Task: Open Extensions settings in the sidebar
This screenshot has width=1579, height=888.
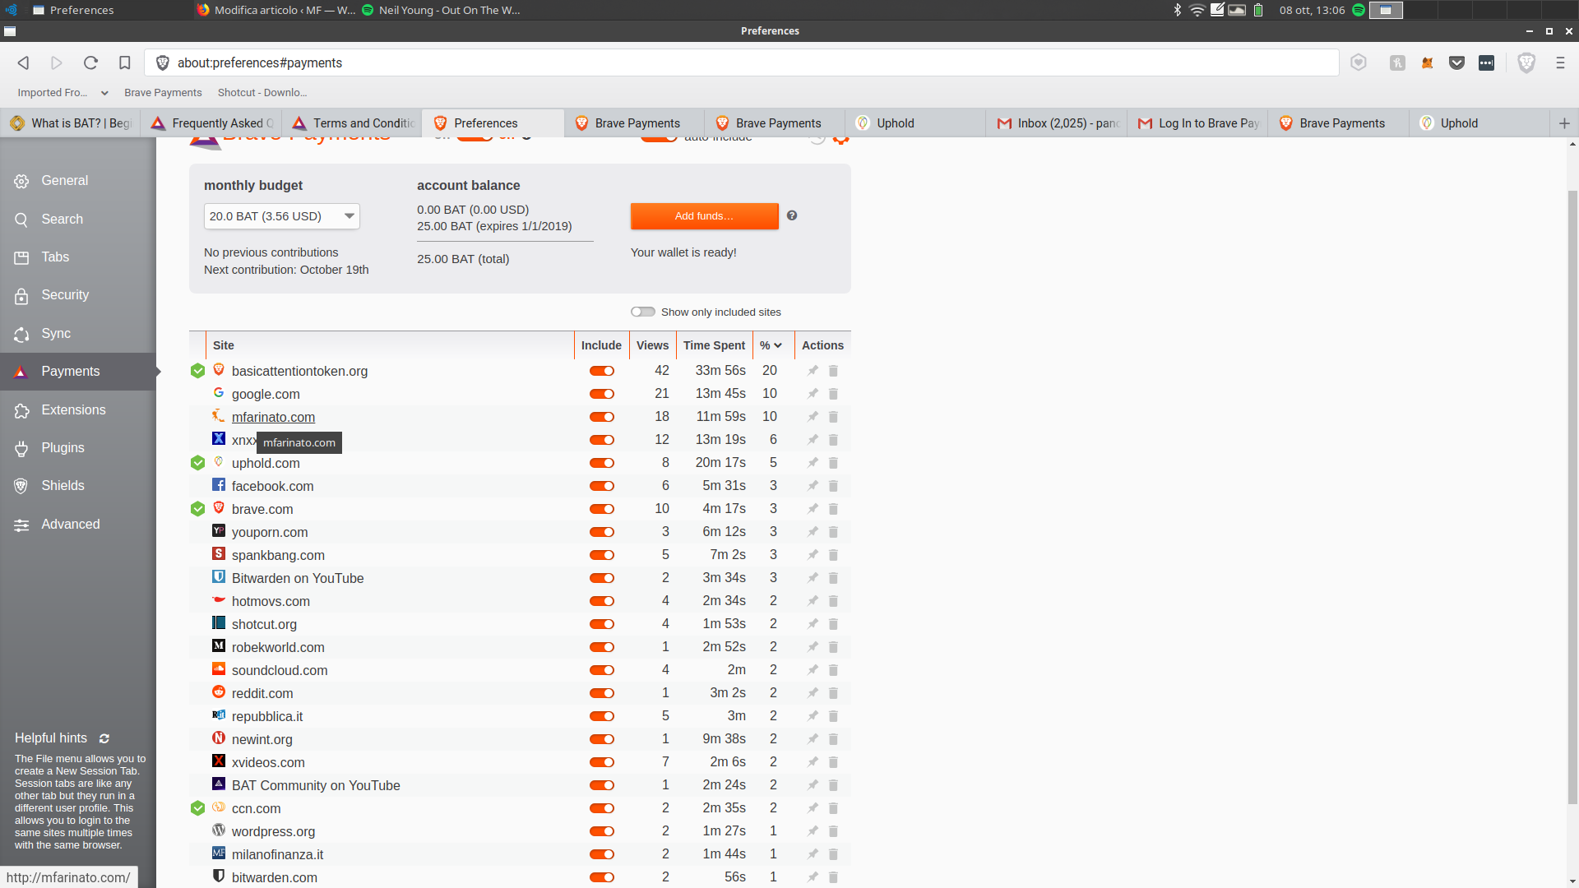Action: (78, 410)
